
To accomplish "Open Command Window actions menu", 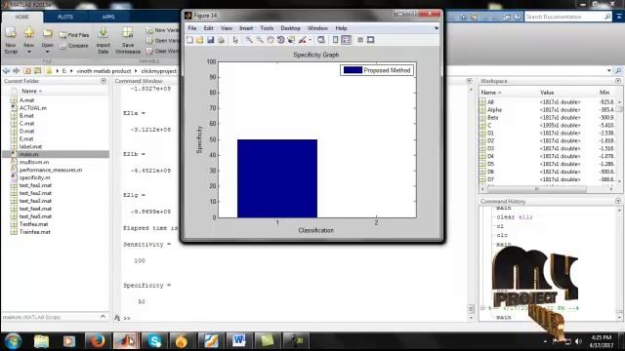I will (x=469, y=81).
